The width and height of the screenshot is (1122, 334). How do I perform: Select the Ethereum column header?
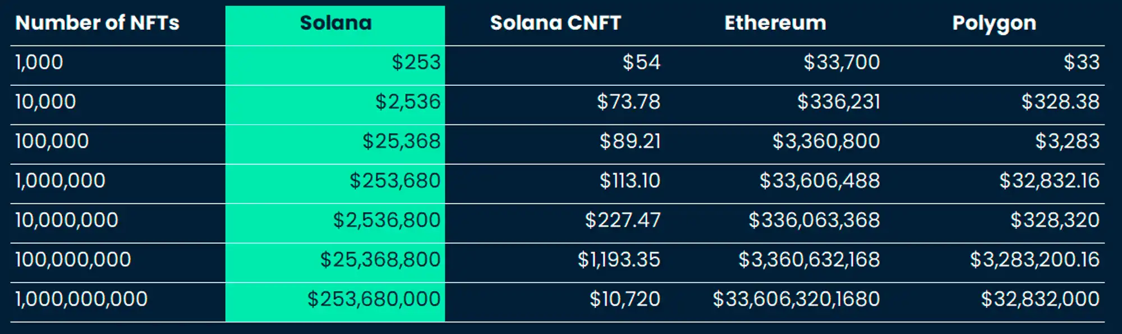tap(775, 23)
